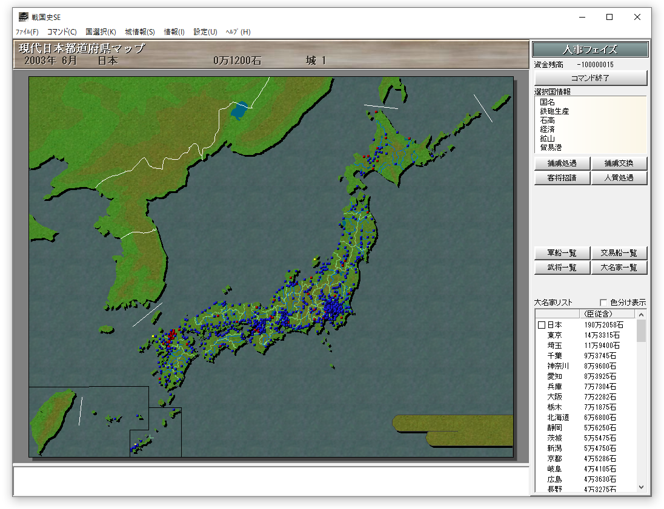Viewport: 664px width, 509px height.
Task: Expand the 設定(U) menu
Action: 205,32
